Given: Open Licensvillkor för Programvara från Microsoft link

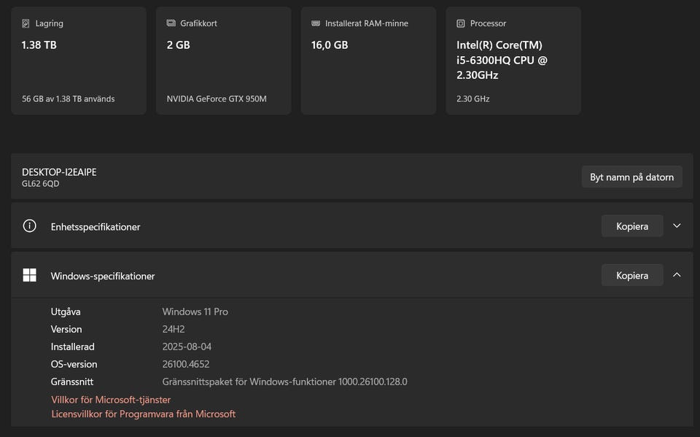Looking at the screenshot, I should pos(143,414).
